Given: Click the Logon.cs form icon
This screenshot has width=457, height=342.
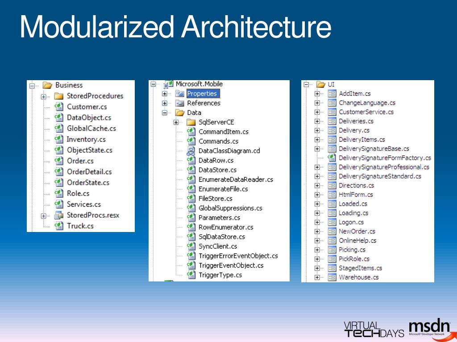Looking at the screenshot, I should tap(332, 223).
